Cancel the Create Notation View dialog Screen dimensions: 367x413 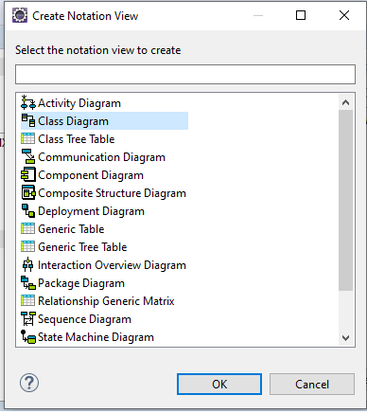point(312,385)
